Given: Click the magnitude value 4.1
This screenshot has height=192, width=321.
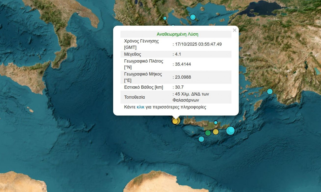Looking at the screenshot, I should coord(177,54).
